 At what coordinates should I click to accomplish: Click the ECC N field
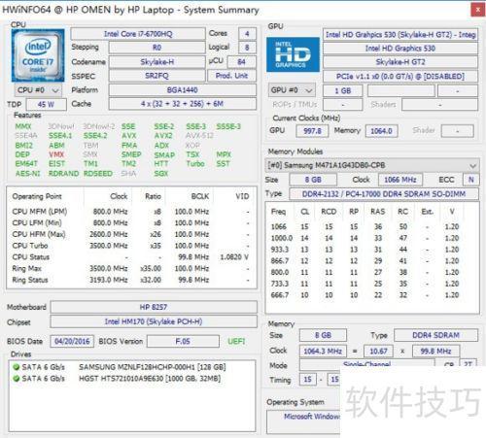[471, 180]
